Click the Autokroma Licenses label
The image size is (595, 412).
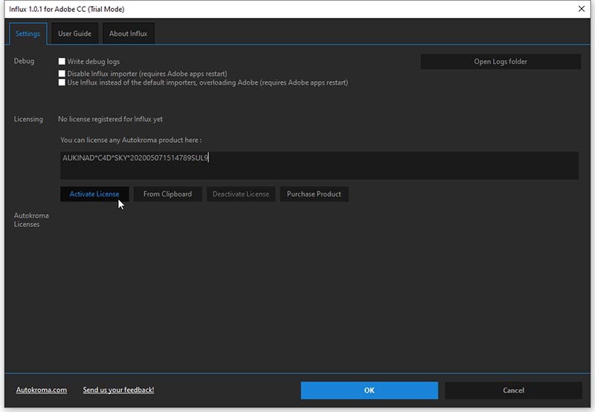(31, 219)
